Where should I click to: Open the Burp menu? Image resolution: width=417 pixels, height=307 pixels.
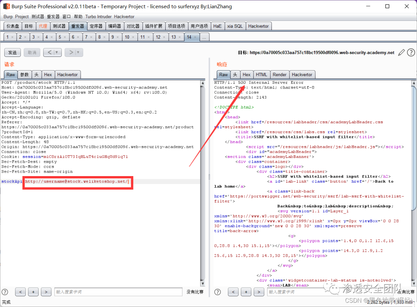click(8, 17)
